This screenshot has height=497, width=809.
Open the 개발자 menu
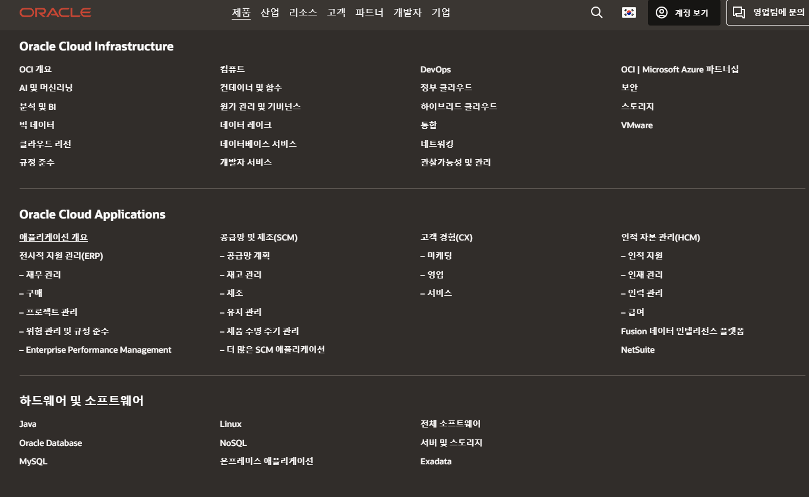(407, 12)
